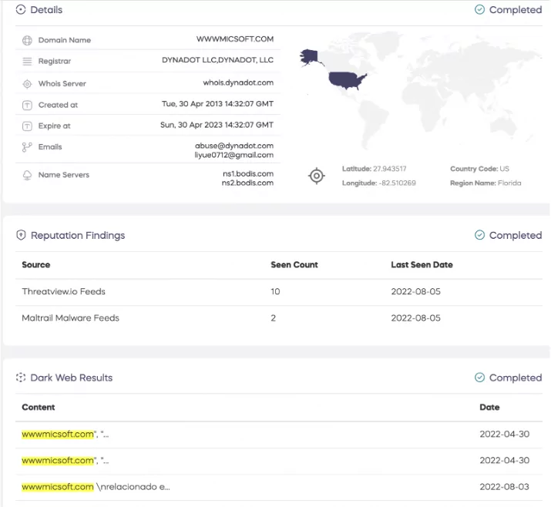Click the Domain Name globe icon
The image size is (551, 507).
(27, 40)
